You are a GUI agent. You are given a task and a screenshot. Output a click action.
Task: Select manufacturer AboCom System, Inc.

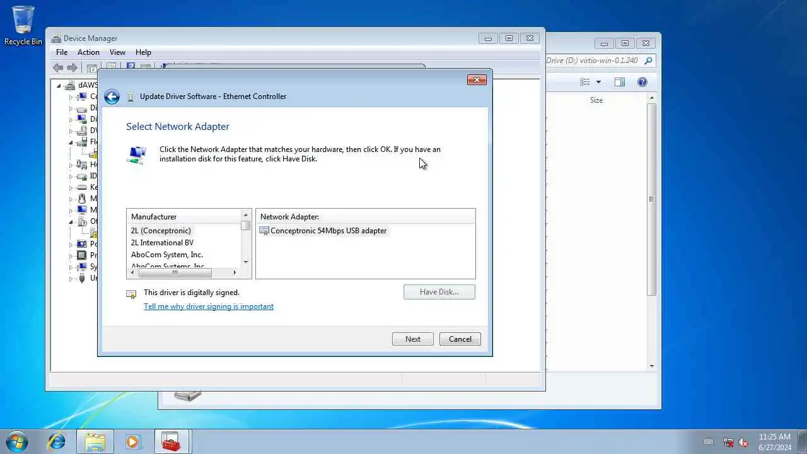[167, 255]
